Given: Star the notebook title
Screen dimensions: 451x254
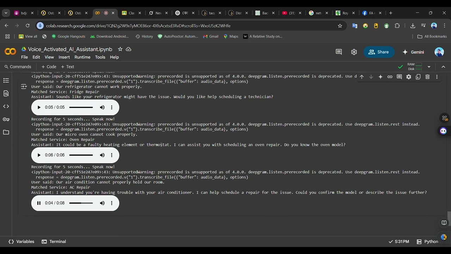Looking at the screenshot, I should [120, 49].
